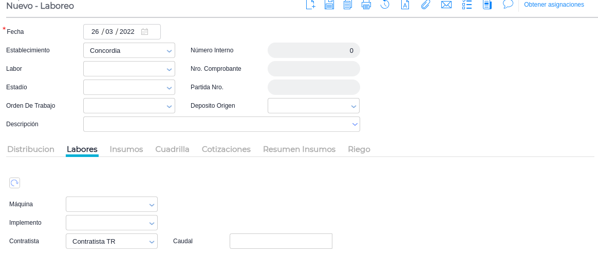Click the refresh icon above Máquina

14,183
